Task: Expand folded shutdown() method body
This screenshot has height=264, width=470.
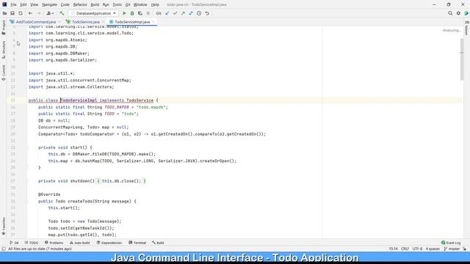Action: 26,181
